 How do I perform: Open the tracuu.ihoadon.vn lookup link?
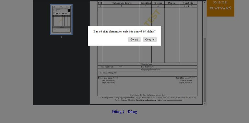pos(146,100)
